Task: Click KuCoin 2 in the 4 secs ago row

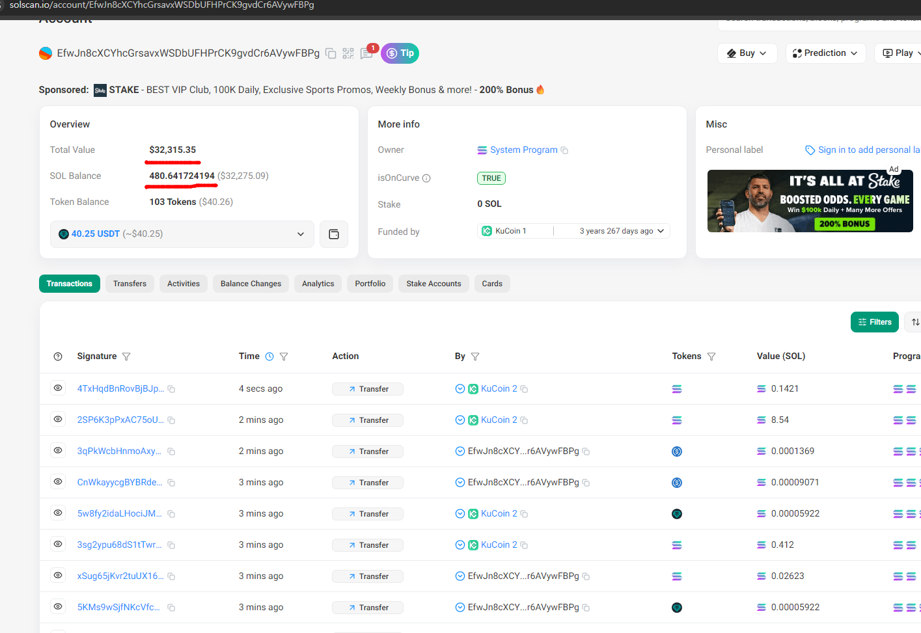Action: [499, 389]
